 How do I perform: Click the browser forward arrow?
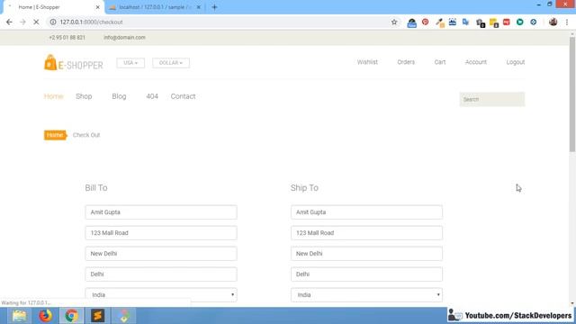point(22,22)
